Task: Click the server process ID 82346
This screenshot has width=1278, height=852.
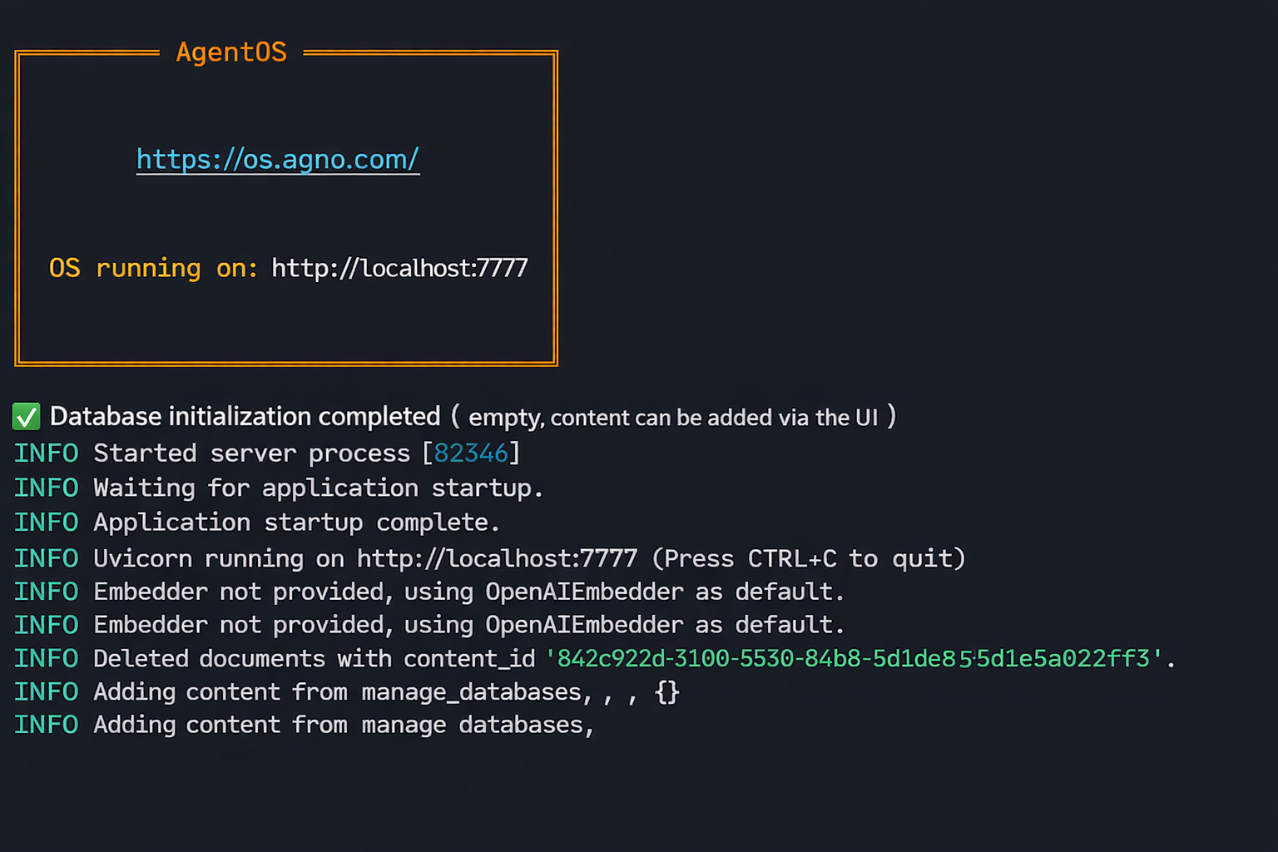Action: point(471,453)
